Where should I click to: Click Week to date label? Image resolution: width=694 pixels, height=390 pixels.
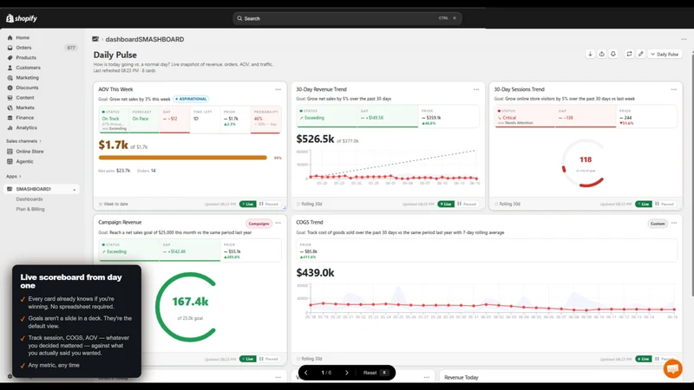[116, 205]
